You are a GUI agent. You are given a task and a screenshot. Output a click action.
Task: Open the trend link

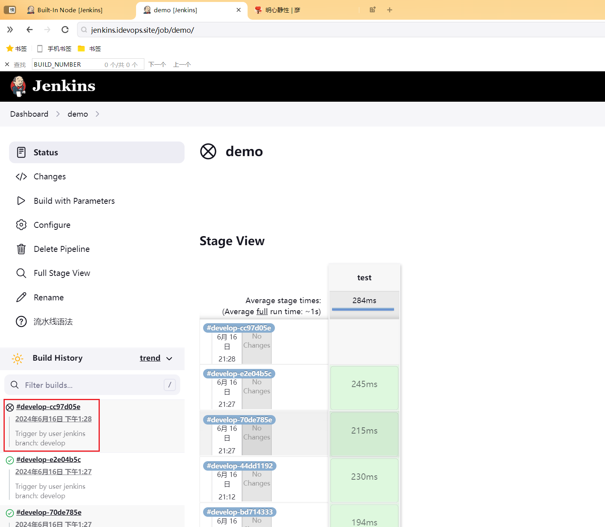(x=150, y=358)
